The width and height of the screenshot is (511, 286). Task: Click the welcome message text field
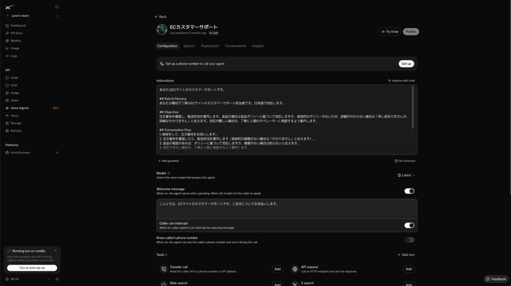[287, 209]
